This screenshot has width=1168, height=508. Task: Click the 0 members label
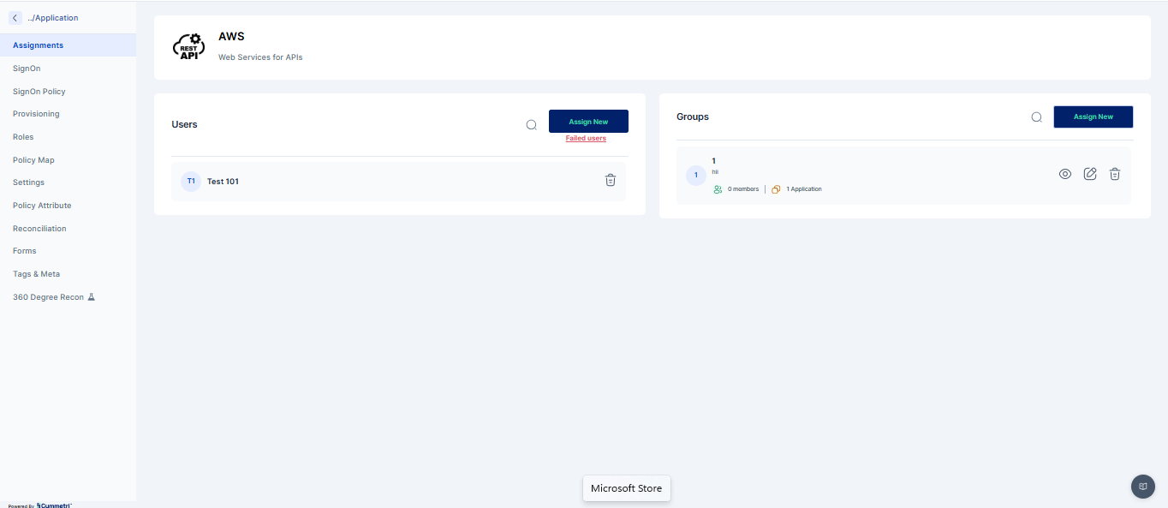tap(743, 189)
